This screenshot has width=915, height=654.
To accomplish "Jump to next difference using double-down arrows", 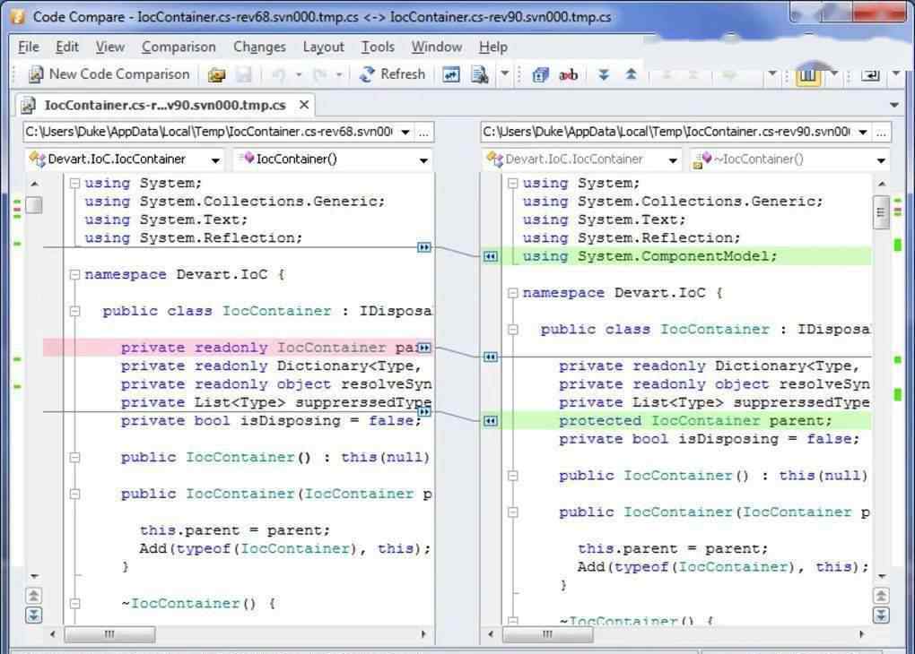I will (604, 75).
